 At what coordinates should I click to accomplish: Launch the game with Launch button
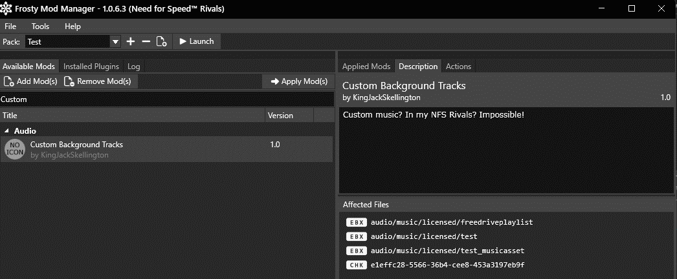tap(197, 41)
